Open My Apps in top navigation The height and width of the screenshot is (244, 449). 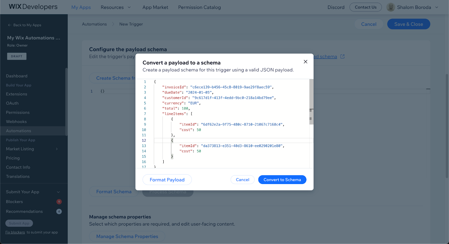click(x=81, y=7)
